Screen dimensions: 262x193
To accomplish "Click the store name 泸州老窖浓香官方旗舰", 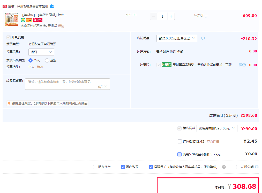I will (32, 6).
